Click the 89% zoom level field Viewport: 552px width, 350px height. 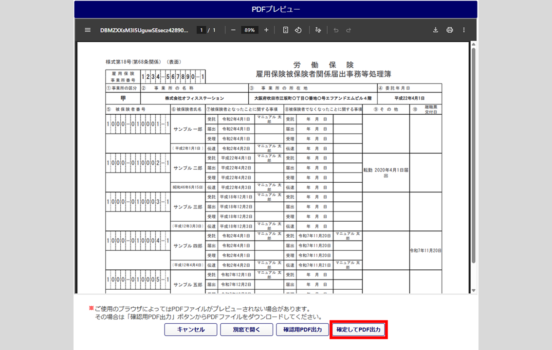(250, 30)
